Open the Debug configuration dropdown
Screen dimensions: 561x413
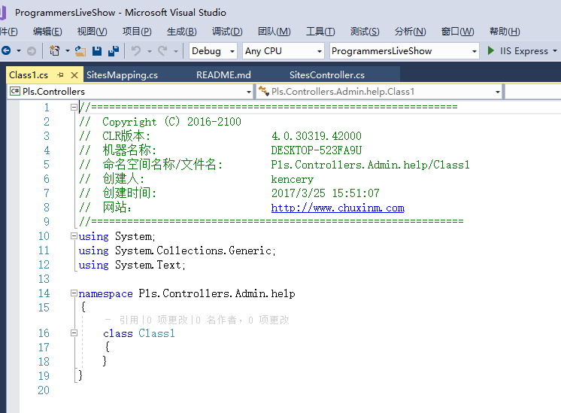click(x=213, y=51)
